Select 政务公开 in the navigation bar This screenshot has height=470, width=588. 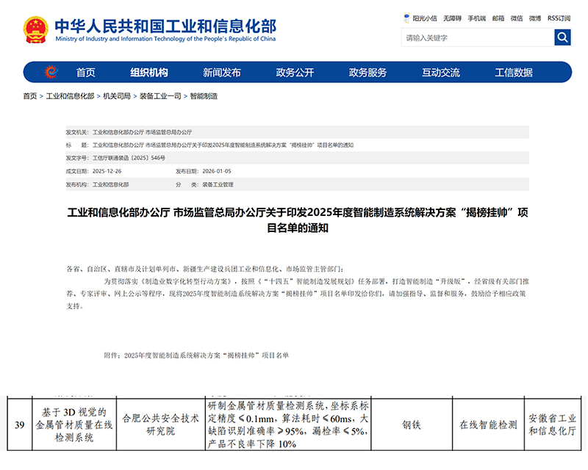295,73
